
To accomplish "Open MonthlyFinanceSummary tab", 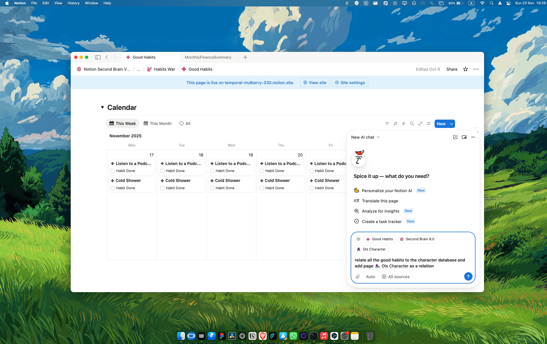I will coord(208,57).
